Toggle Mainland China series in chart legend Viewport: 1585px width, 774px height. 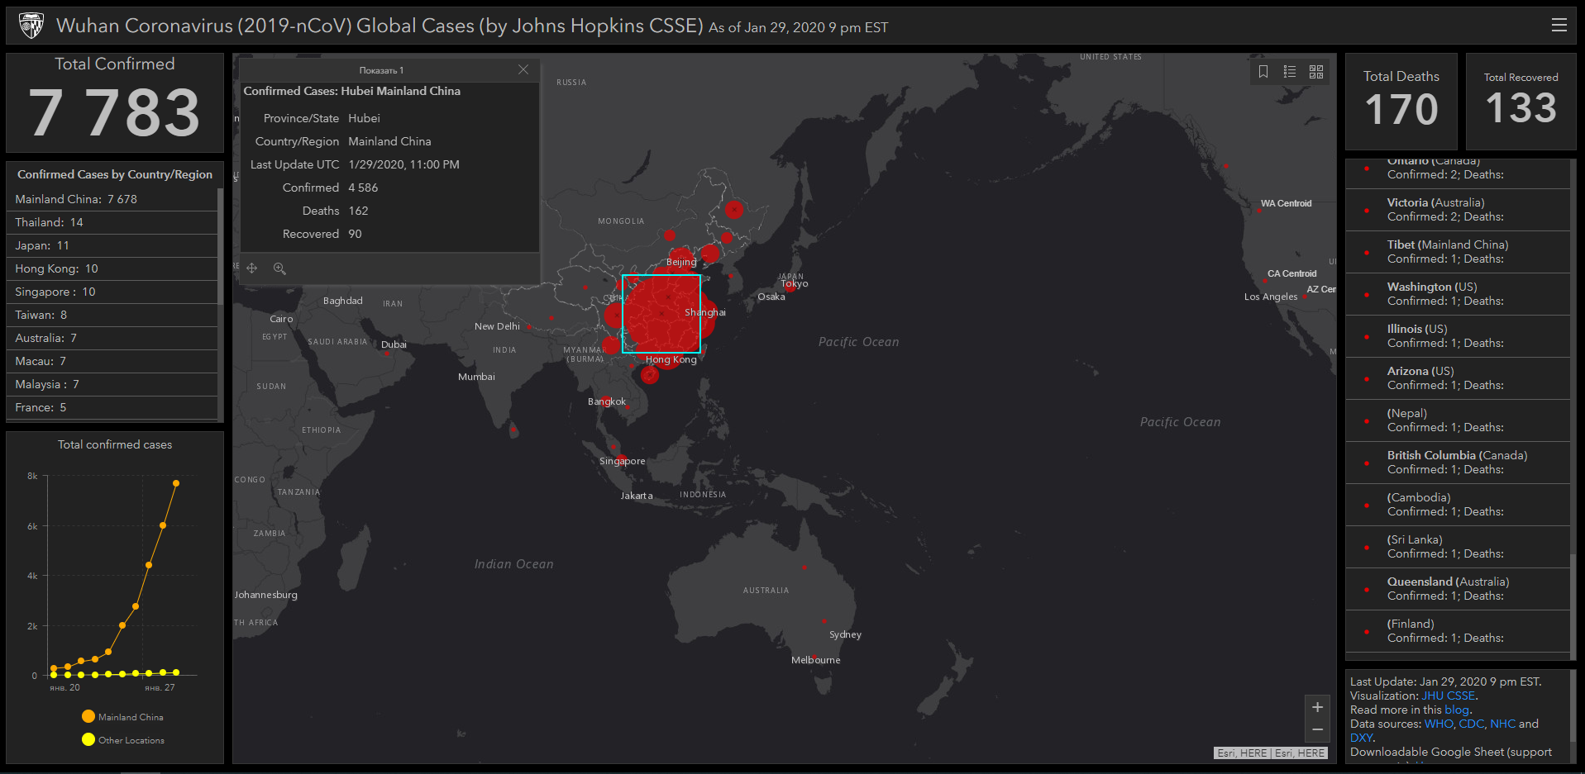(x=122, y=717)
